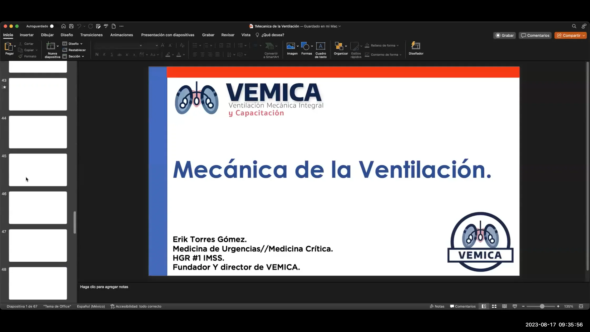Toggle bold N formatting
This screenshot has height=332, width=590.
coord(97,55)
